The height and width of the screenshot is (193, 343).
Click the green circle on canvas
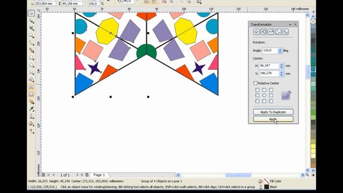point(146,51)
